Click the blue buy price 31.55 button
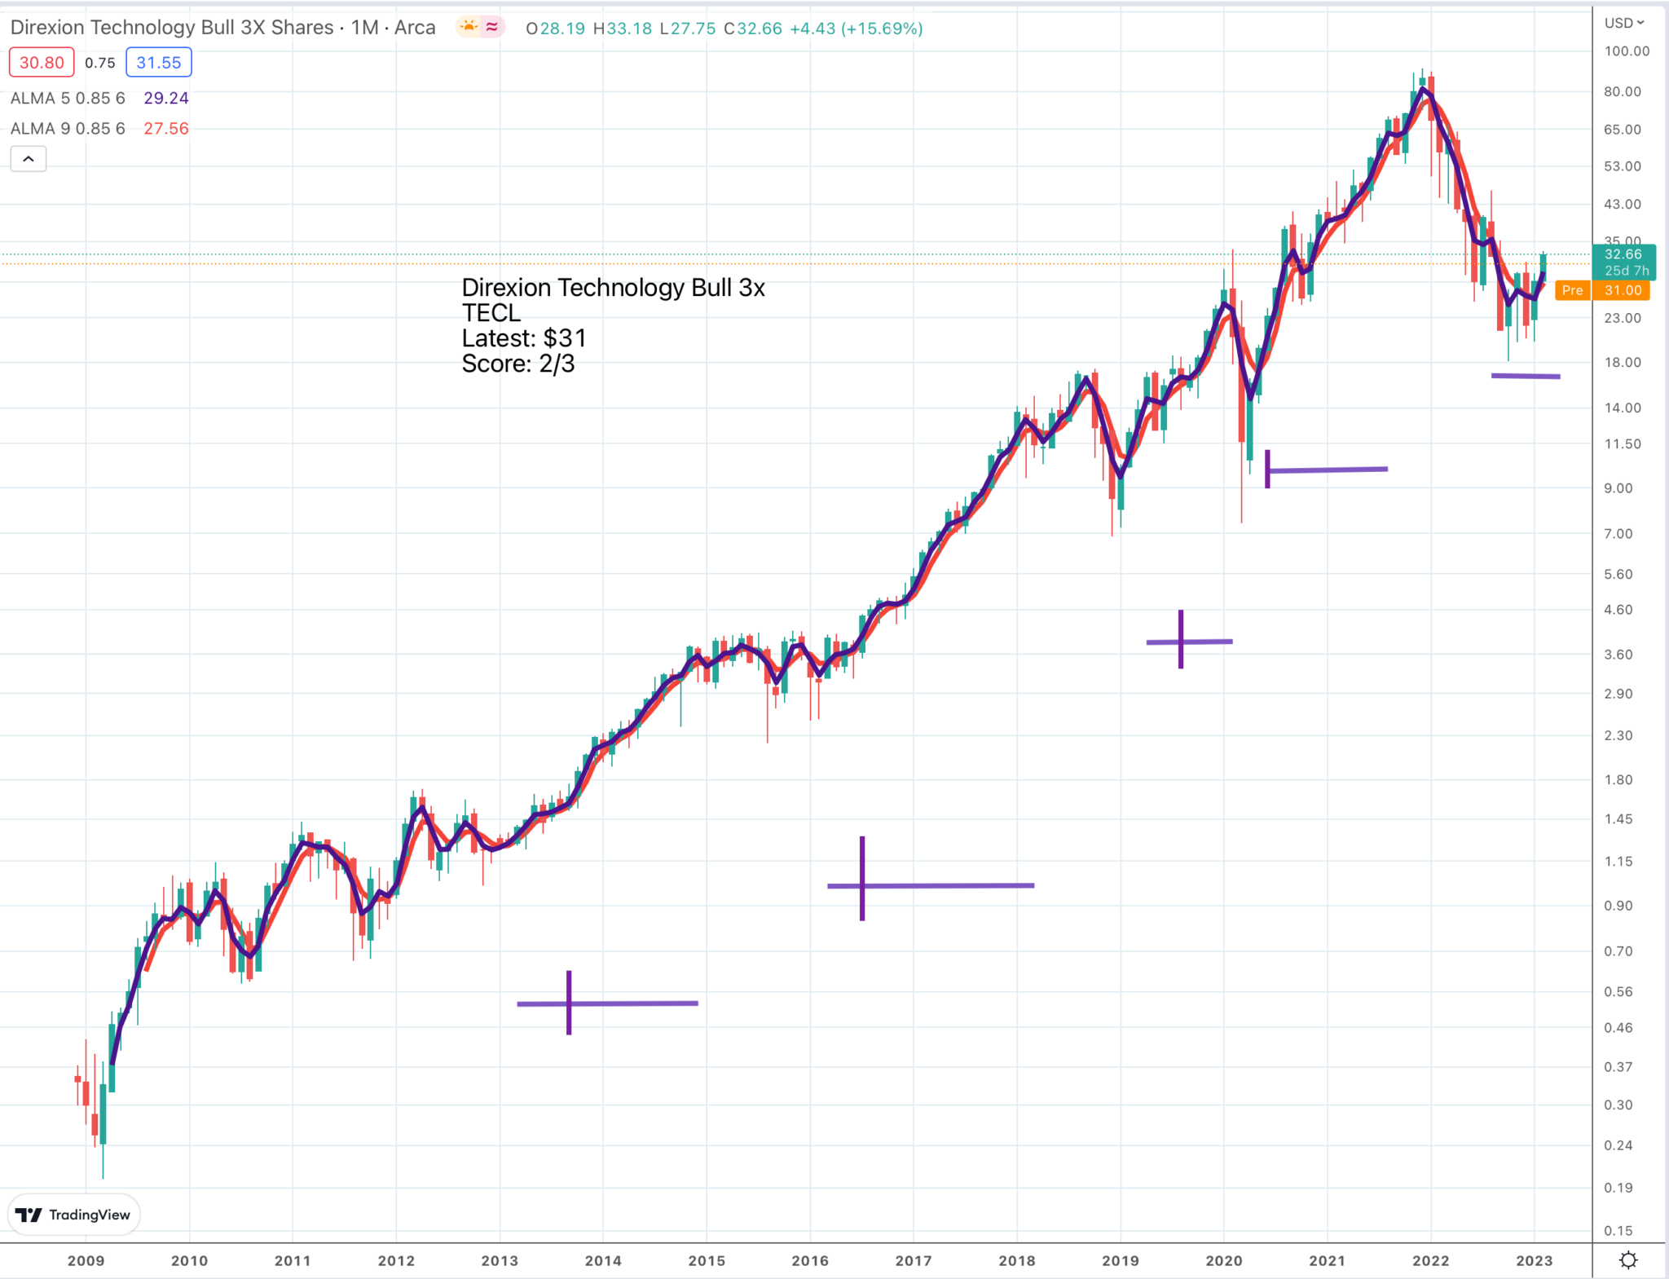Image resolution: width=1669 pixels, height=1279 pixels. pyautogui.click(x=159, y=63)
